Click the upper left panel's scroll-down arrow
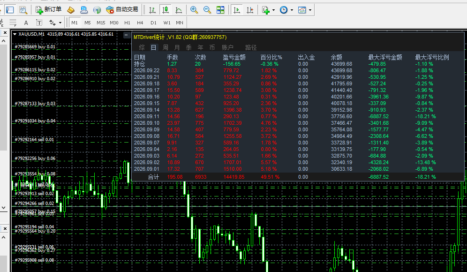The image size is (467, 272). (4, 208)
